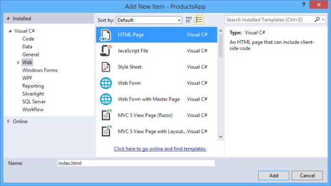This screenshot has height=186, width=331.
Task: Select the Workflow category
Action: click(x=33, y=110)
